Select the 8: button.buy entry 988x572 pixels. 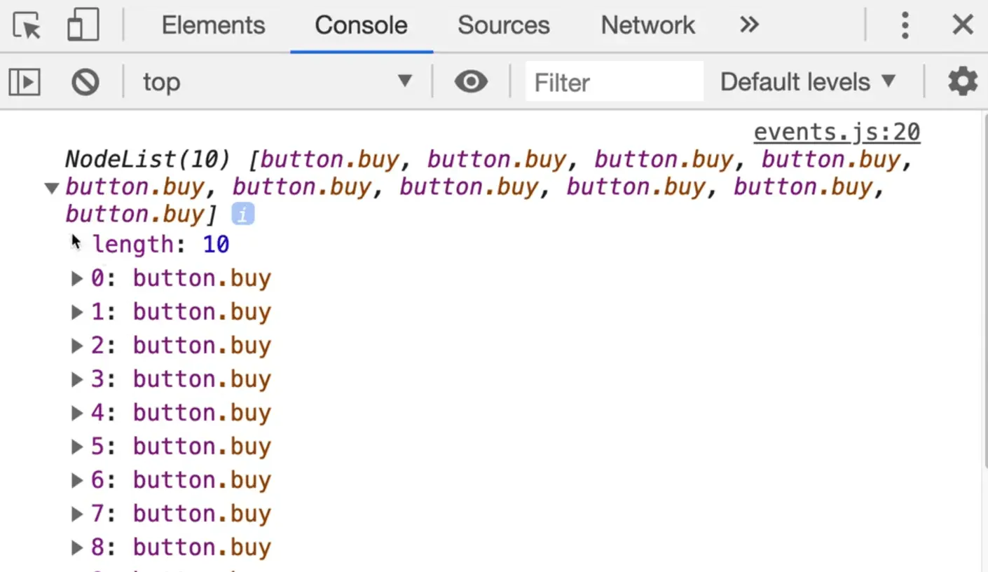coord(181,547)
